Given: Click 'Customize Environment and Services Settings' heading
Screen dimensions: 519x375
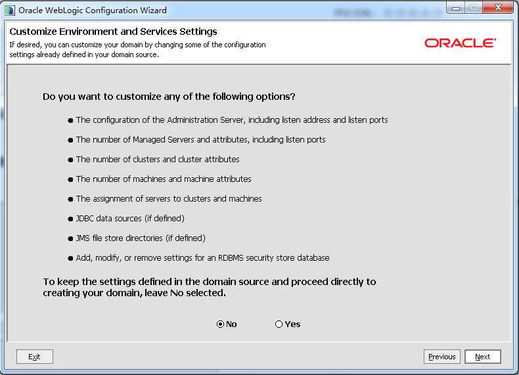Looking at the screenshot, I should click(113, 32).
